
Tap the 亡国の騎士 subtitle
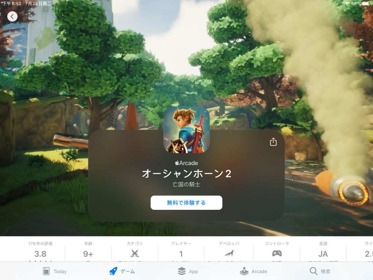pyautogui.click(x=186, y=185)
